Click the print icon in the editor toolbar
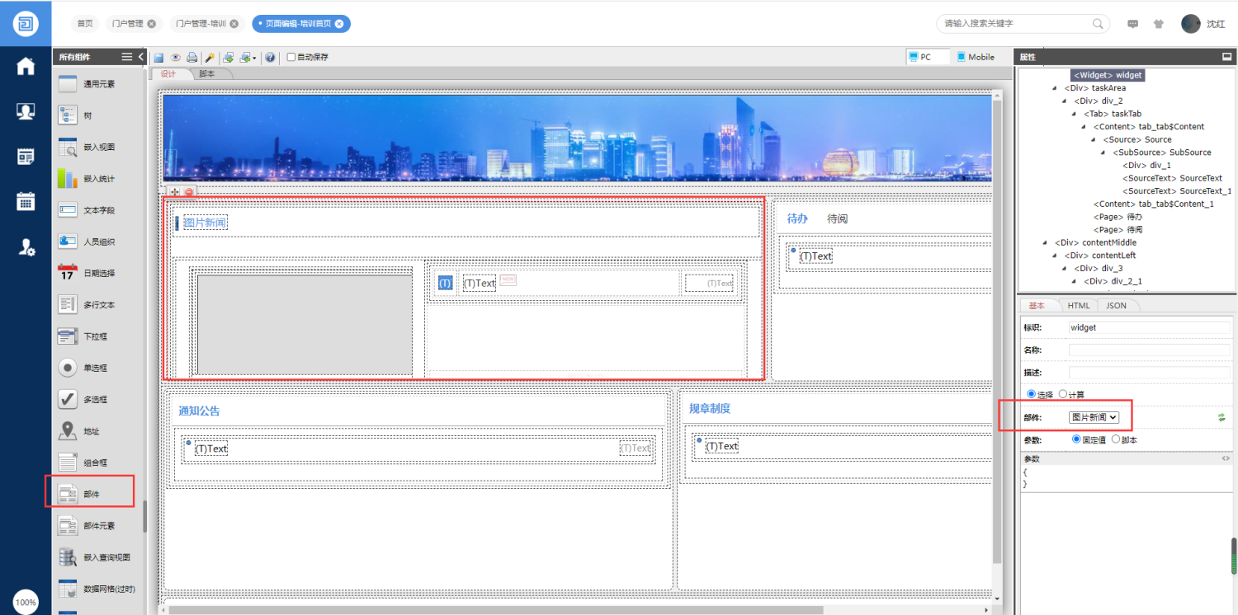The height and width of the screenshot is (615, 1238). (191, 58)
